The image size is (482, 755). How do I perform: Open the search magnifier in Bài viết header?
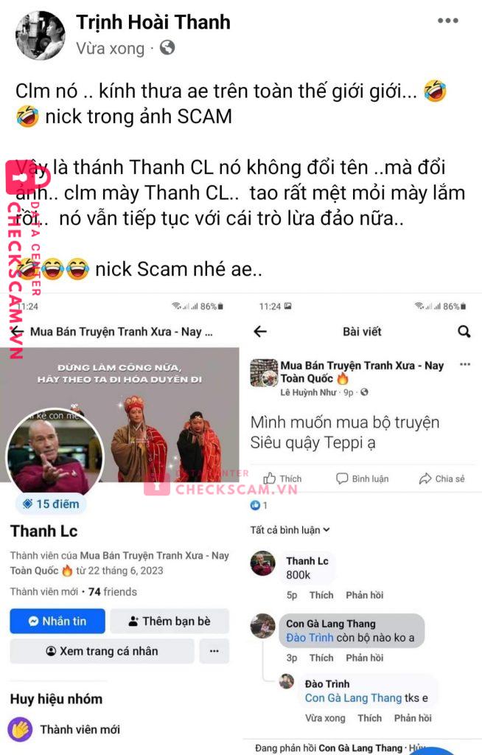464,331
